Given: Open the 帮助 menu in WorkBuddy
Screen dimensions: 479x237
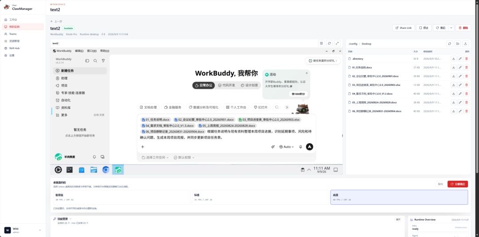Looking at the screenshot, I should 105,51.
